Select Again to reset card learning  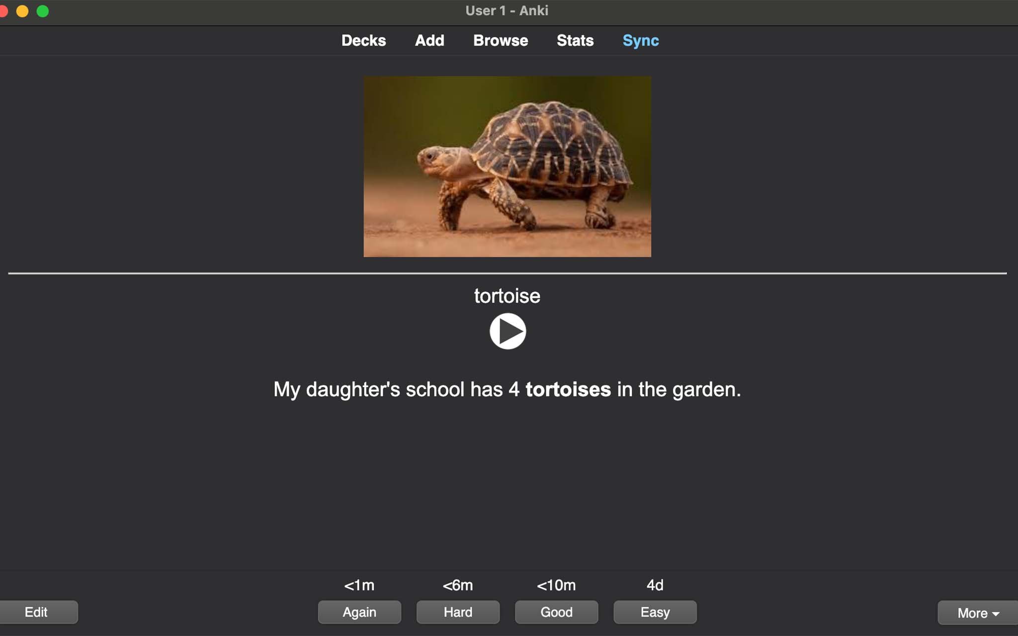point(360,612)
